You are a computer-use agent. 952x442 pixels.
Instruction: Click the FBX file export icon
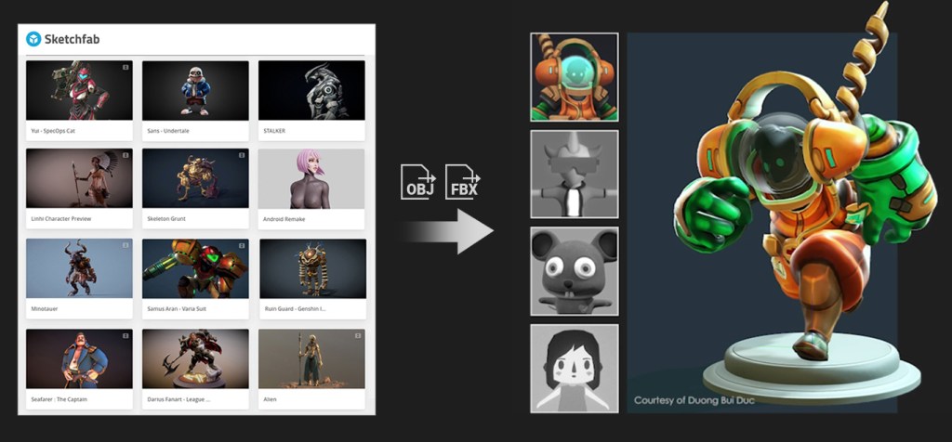click(463, 181)
